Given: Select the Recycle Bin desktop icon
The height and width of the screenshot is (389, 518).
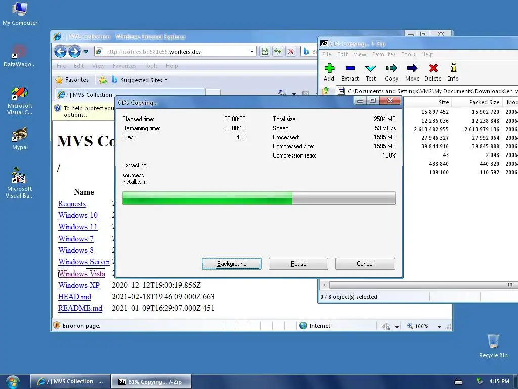Looking at the screenshot, I should point(493,345).
